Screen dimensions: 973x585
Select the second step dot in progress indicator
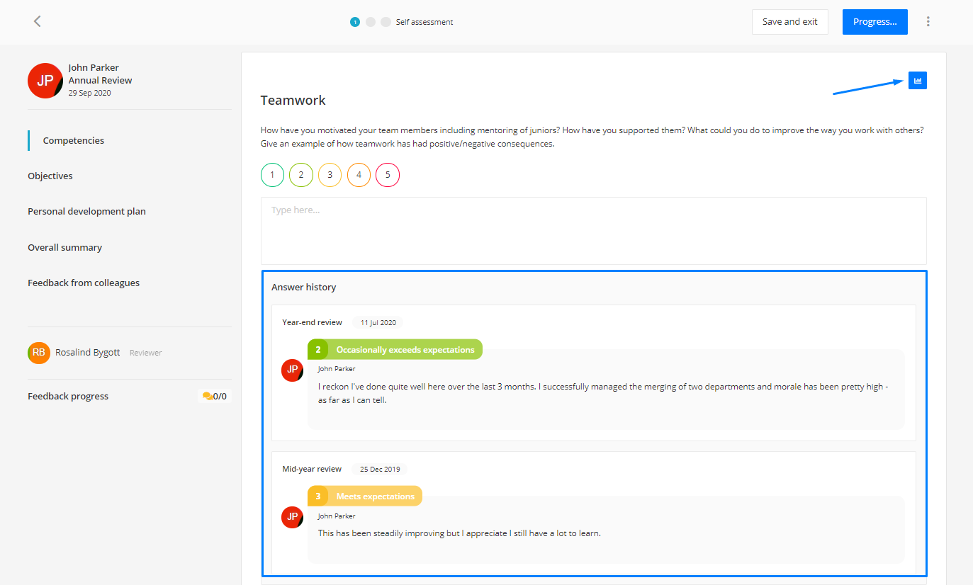pos(371,22)
